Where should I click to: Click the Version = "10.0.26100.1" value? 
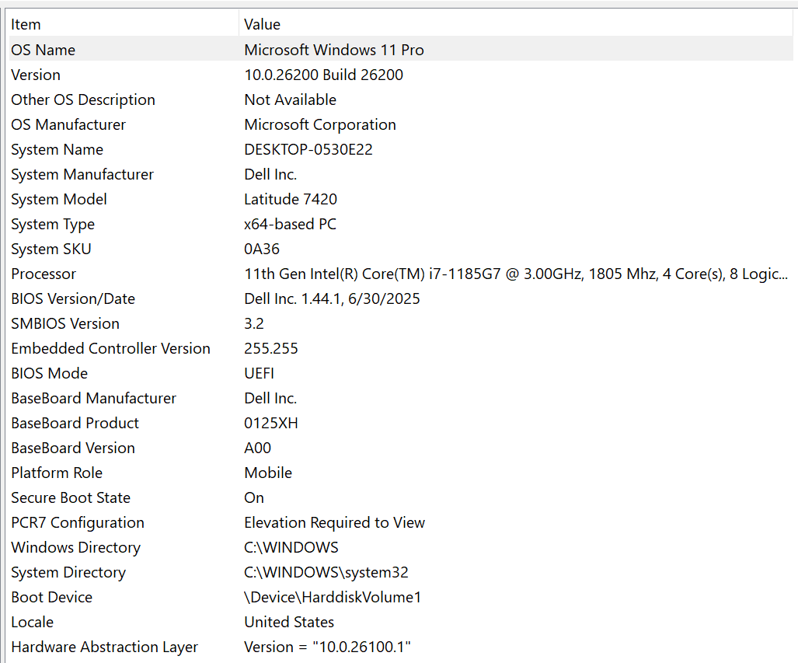pos(327,647)
